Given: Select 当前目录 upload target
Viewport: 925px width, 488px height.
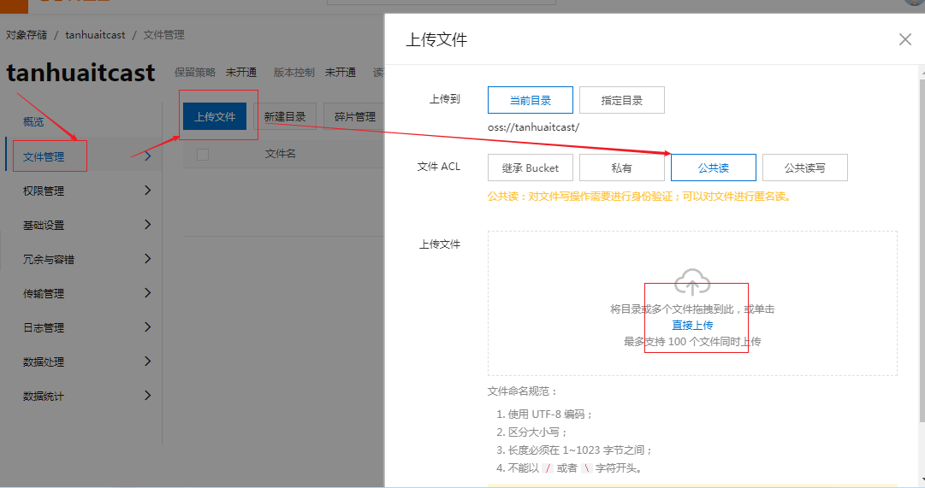Looking at the screenshot, I should (x=531, y=100).
